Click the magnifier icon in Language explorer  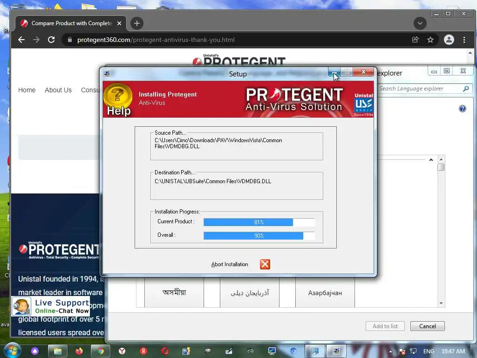[x=466, y=89]
